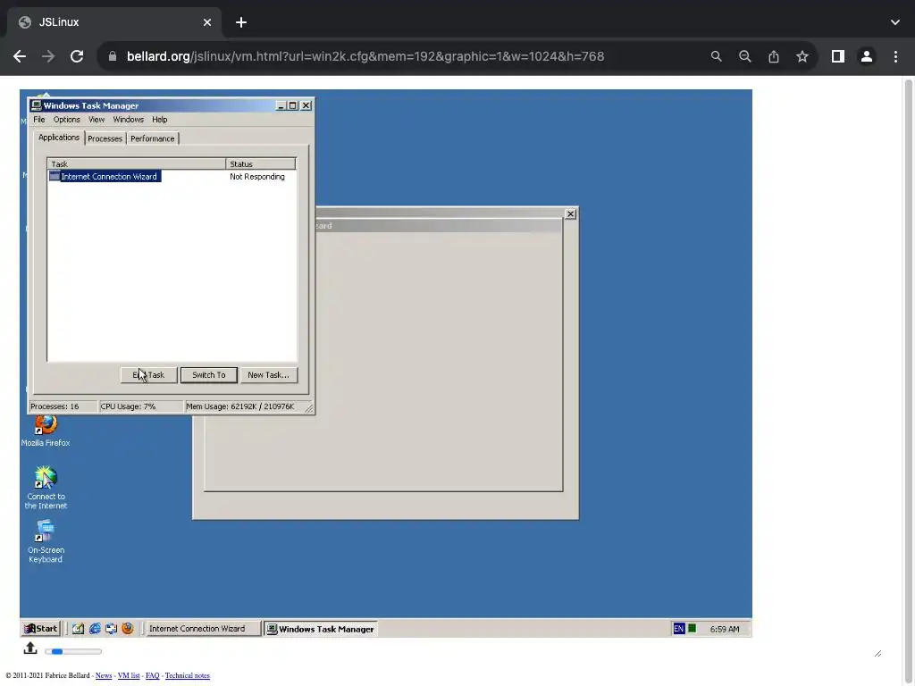Click the search magnifier icon in address bar
Screen dimensions: 915x686
click(x=716, y=56)
